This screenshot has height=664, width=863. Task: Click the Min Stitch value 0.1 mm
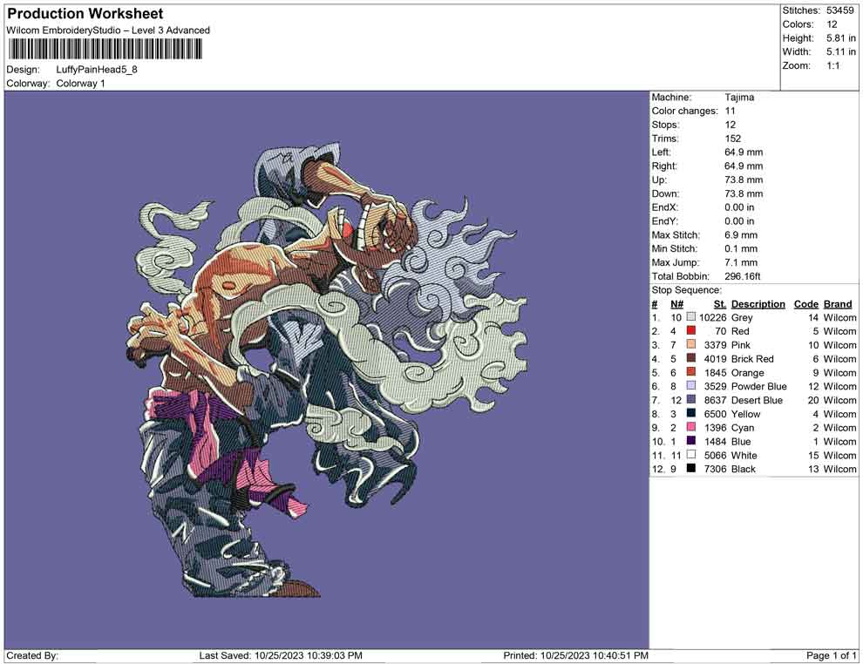741,248
